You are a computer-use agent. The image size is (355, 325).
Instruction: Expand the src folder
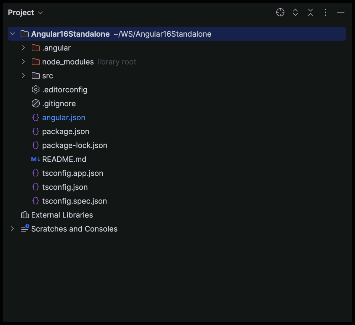tap(23, 76)
